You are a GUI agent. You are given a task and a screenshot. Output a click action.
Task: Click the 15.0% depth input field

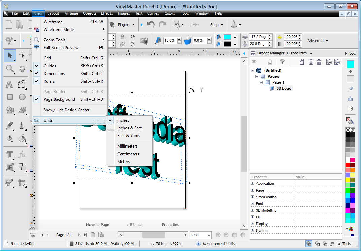click(170, 40)
